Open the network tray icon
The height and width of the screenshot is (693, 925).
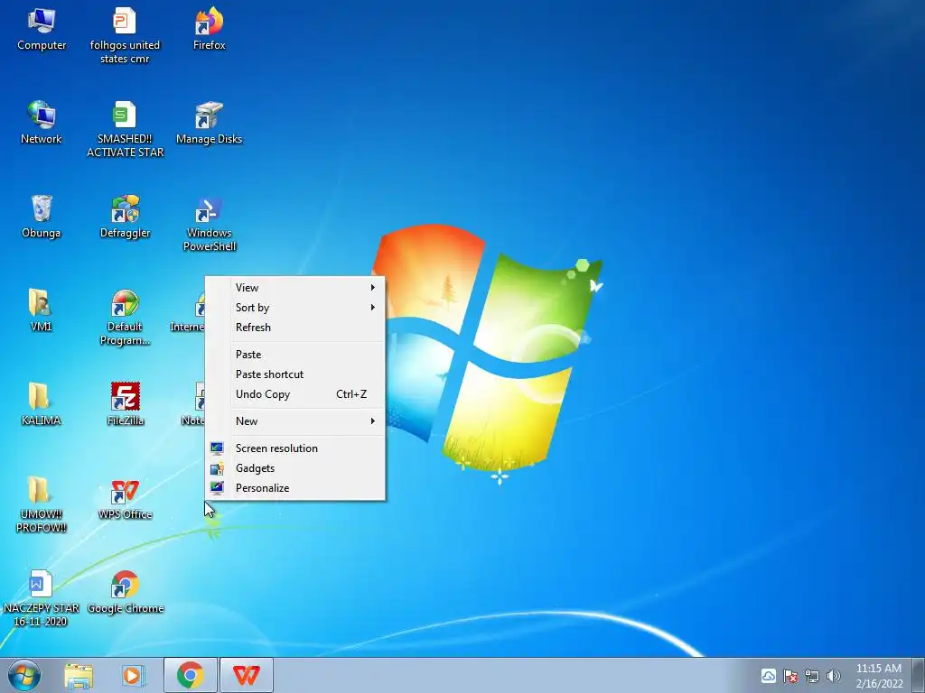[x=812, y=676]
